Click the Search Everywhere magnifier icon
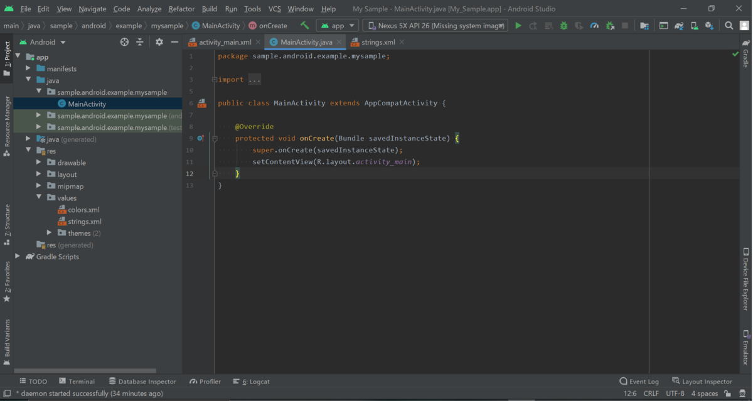 point(729,26)
